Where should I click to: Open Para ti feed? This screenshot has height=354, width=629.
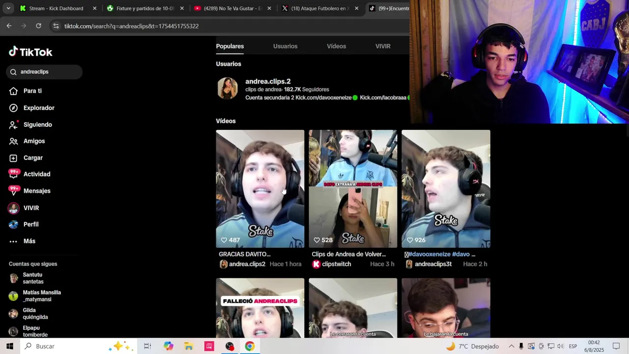(32, 91)
